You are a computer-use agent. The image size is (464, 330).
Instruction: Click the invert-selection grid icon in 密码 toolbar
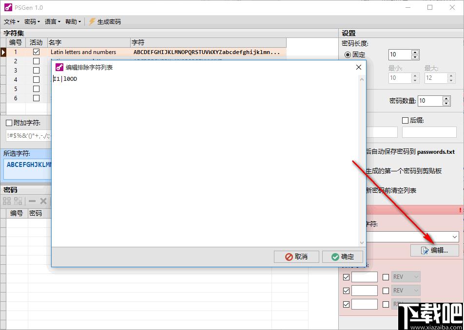point(18,201)
